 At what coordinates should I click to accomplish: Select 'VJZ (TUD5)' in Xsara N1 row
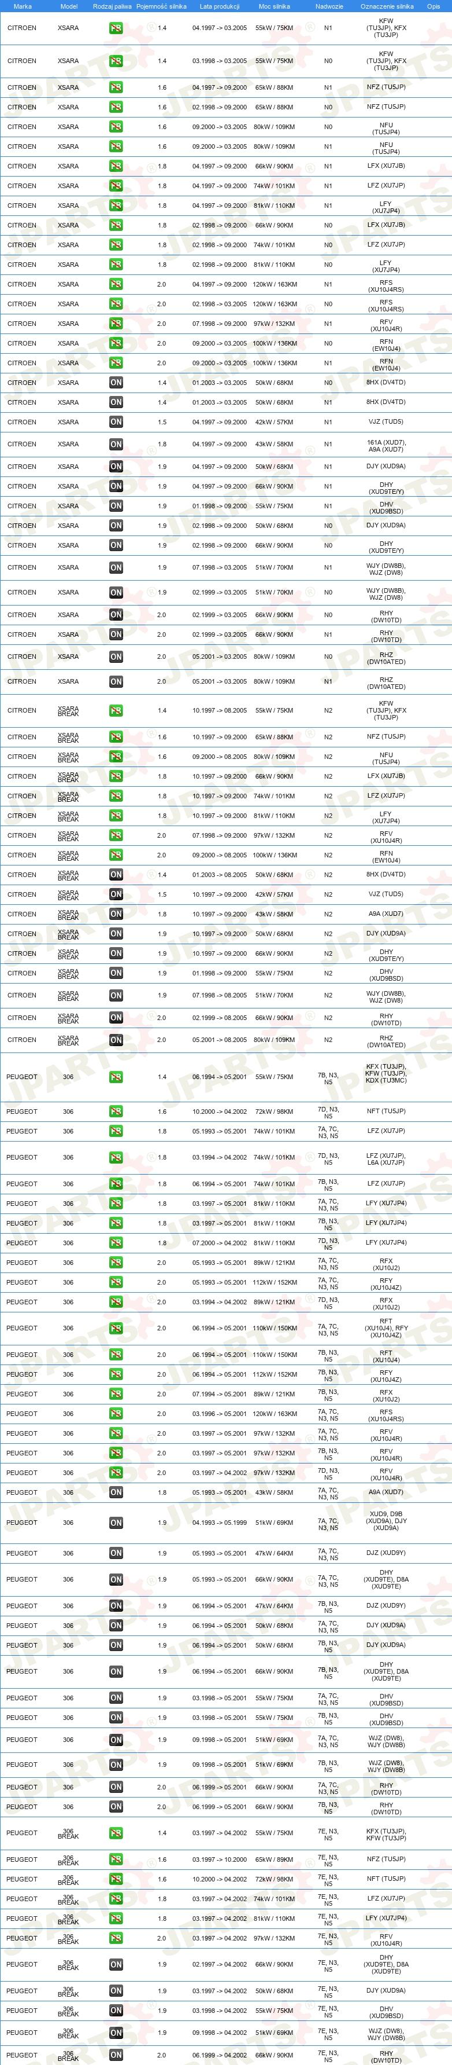[386, 421]
